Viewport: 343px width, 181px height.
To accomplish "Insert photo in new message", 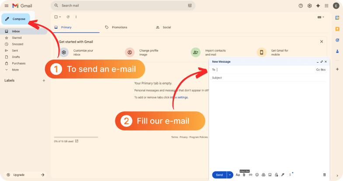I will pos(270,174).
